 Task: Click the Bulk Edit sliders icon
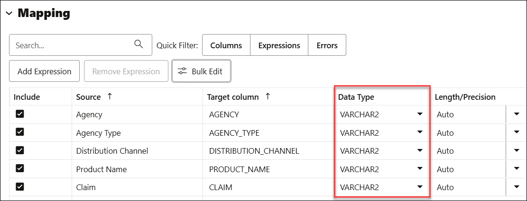coord(182,71)
